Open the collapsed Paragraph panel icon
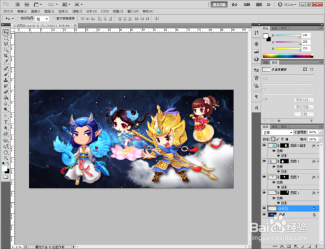 [x=256, y=96]
